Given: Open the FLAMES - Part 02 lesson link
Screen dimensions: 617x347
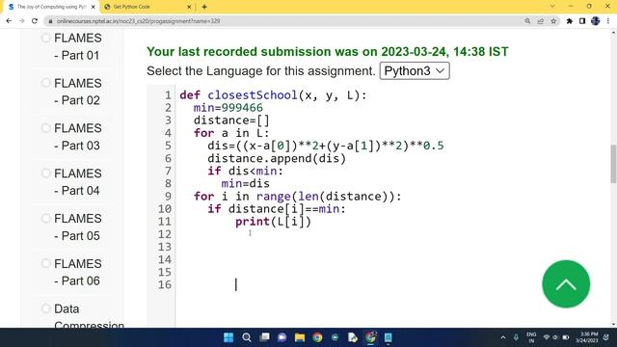Looking at the screenshot, I should click(x=78, y=92).
